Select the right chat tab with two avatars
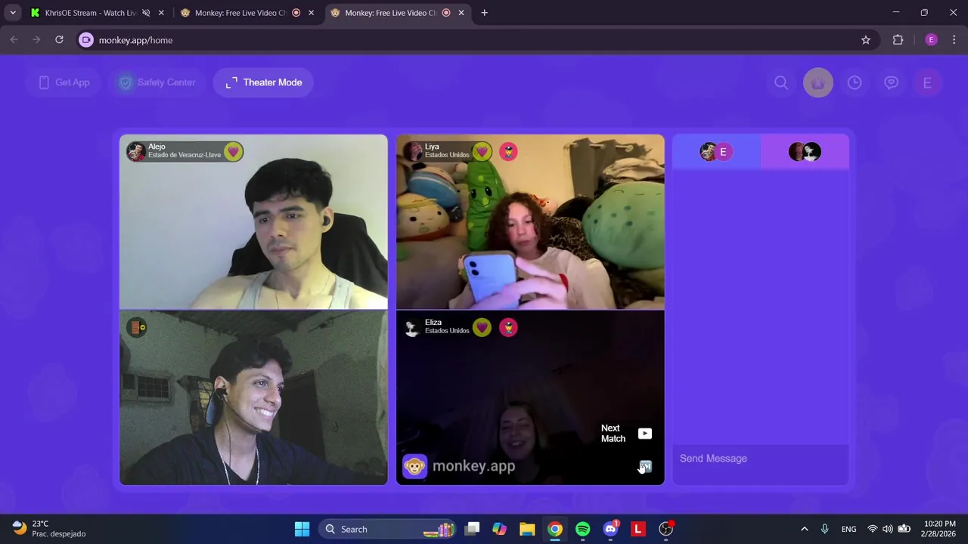Image resolution: width=968 pixels, height=544 pixels. click(805, 152)
